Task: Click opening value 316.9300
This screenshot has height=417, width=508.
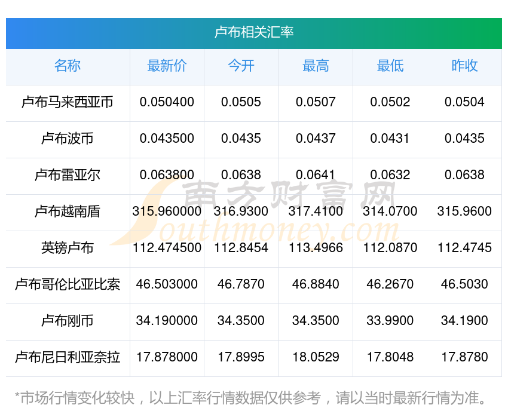Action: click(241, 211)
